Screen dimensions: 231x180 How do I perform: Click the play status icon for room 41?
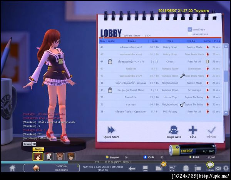(x=208, y=83)
